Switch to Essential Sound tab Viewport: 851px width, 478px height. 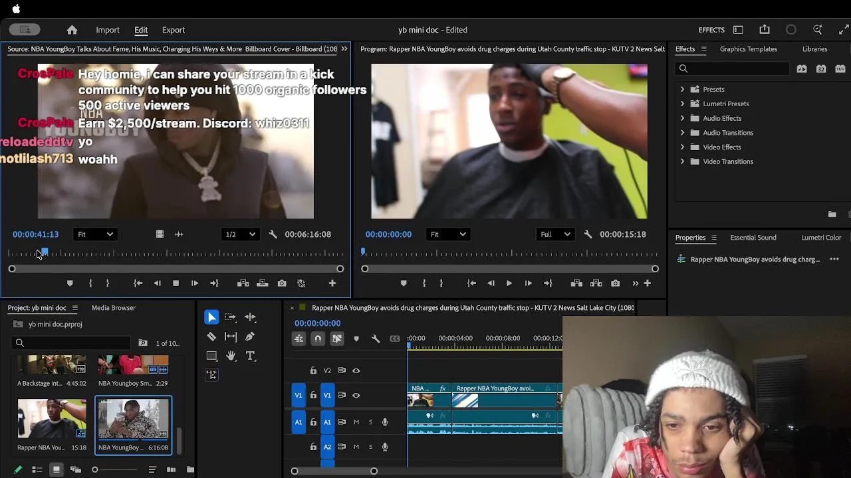(x=753, y=238)
